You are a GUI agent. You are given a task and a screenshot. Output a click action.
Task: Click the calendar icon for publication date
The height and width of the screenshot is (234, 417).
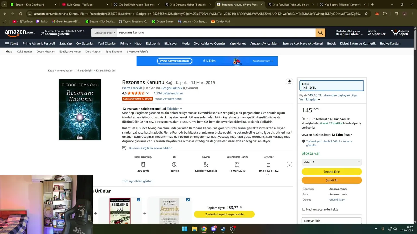[x=237, y=164]
